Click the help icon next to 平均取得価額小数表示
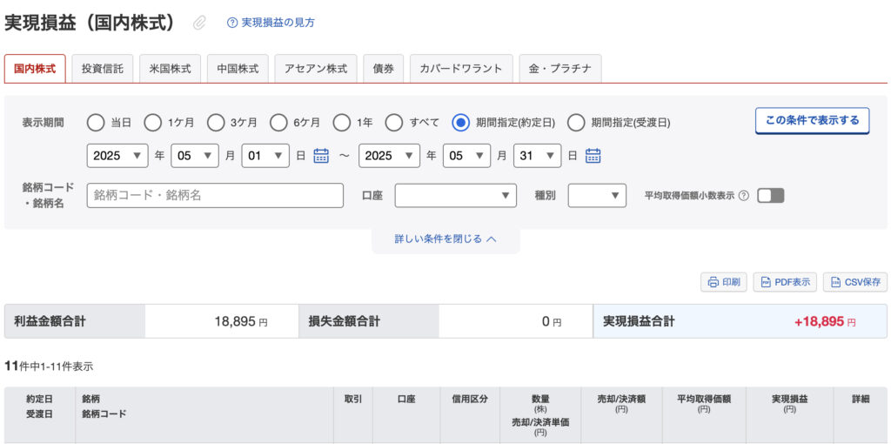This screenshot has width=891, height=444. pyautogui.click(x=744, y=196)
